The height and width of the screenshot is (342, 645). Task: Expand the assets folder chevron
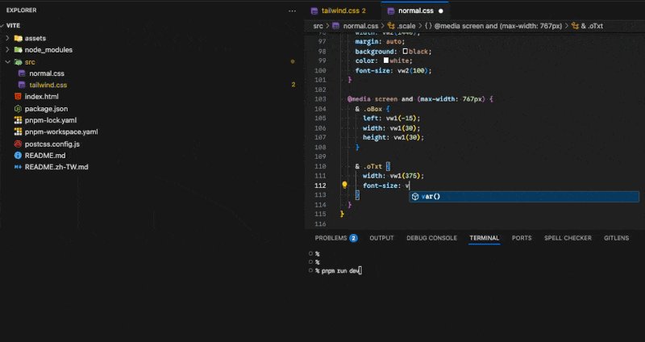pyautogui.click(x=7, y=38)
